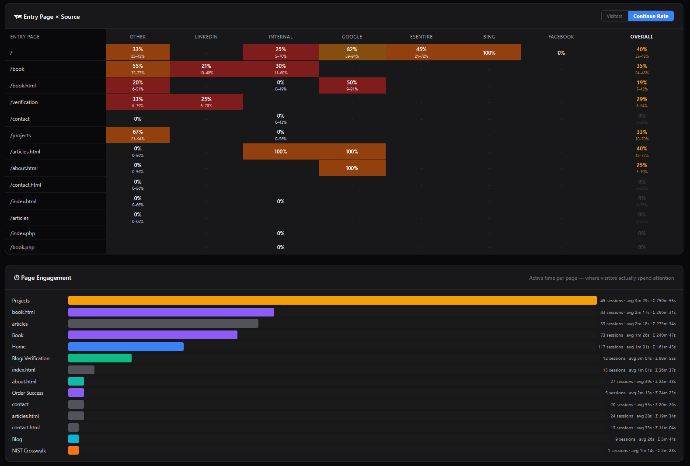Select the 82% Google cell for root page
This screenshot has width=690, height=466.
point(352,52)
